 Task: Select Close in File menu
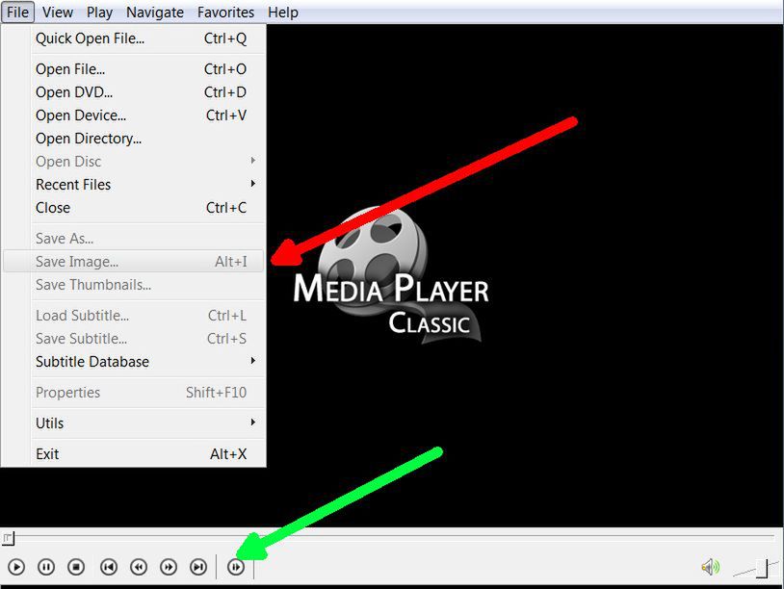tap(134, 207)
